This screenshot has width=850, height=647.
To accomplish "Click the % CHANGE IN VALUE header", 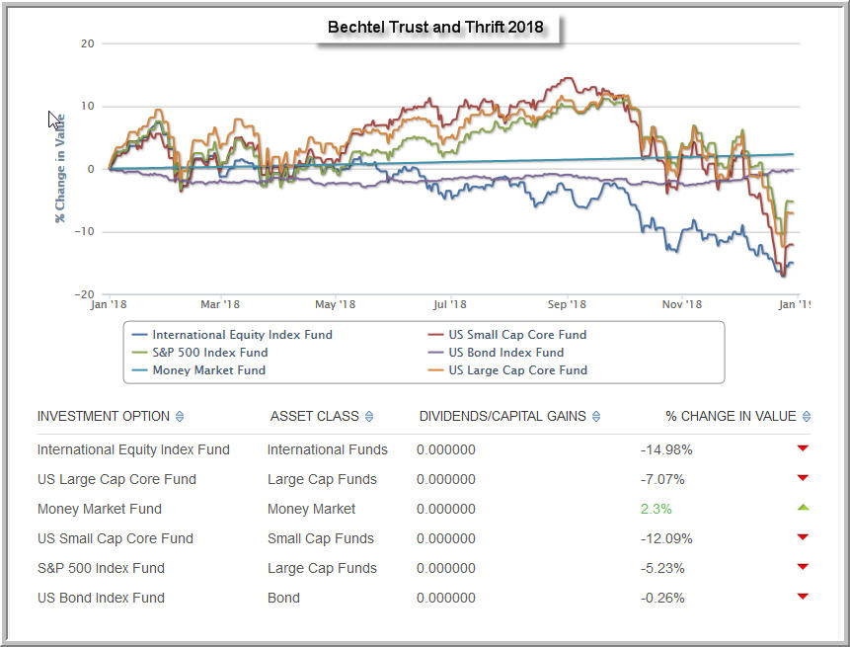I will [x=731, y=417].
